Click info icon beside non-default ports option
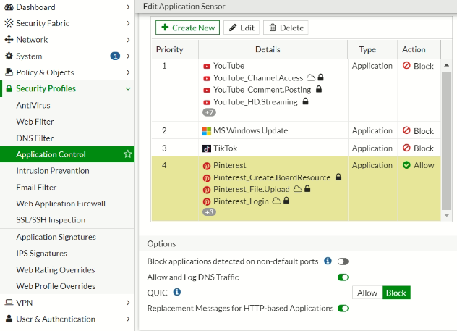Viewport: 457px width, 331px height. [328, 261]
